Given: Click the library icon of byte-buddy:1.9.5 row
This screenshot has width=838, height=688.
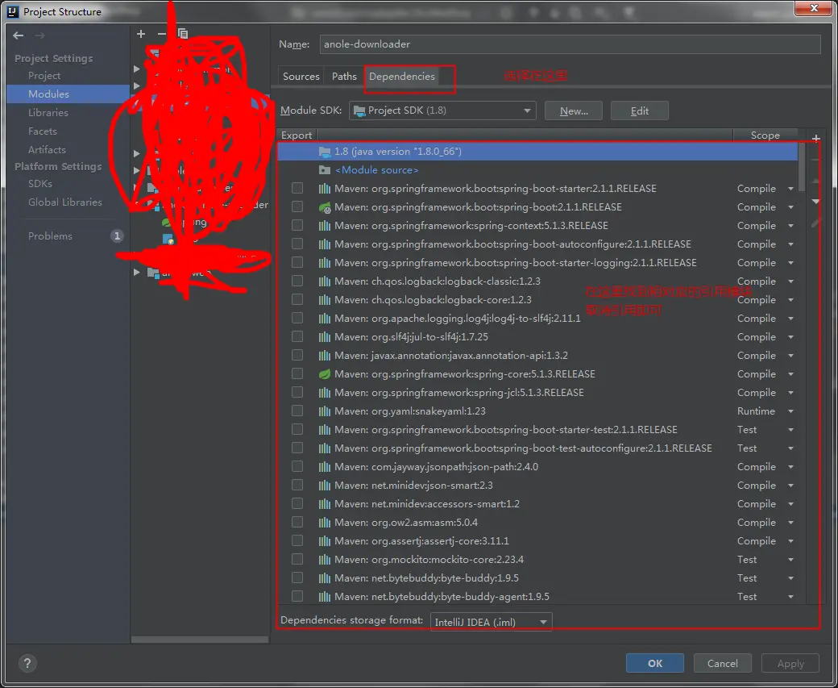Looking at the screenshot, I should click(325, 578).
